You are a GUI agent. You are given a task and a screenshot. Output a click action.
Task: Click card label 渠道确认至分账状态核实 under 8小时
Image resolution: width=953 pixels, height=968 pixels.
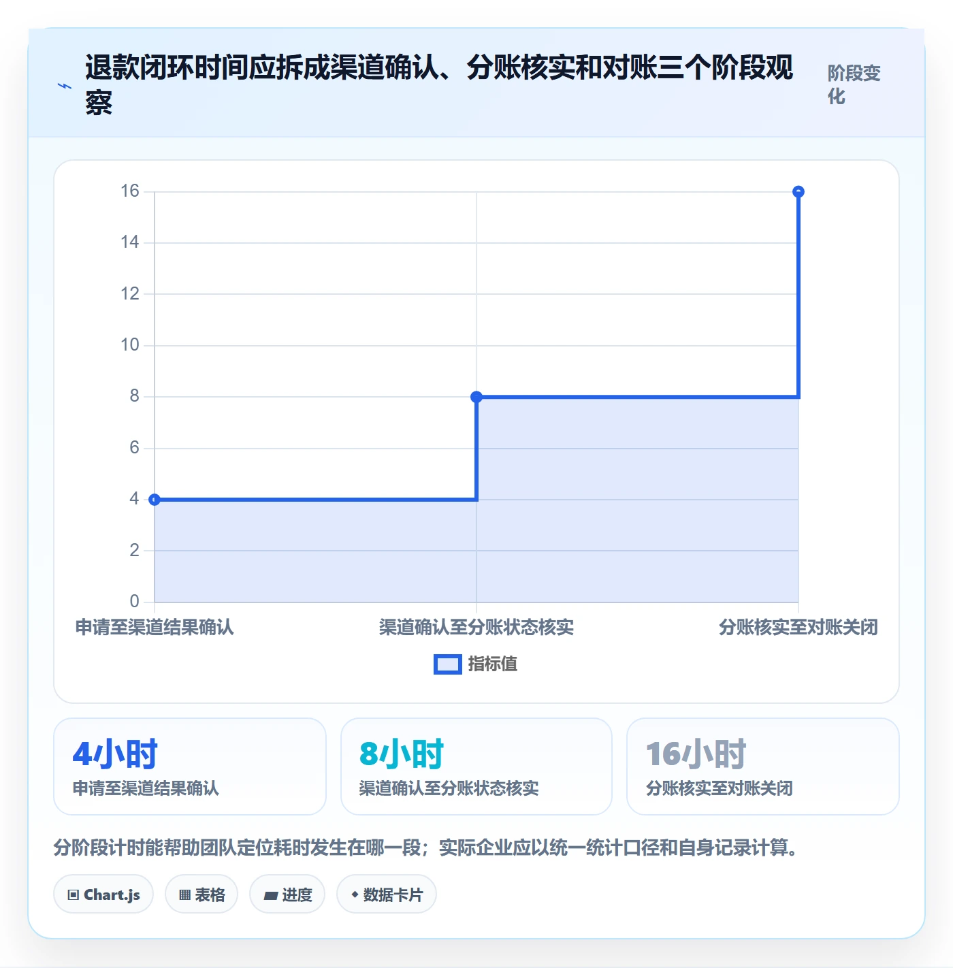point(449,788)
